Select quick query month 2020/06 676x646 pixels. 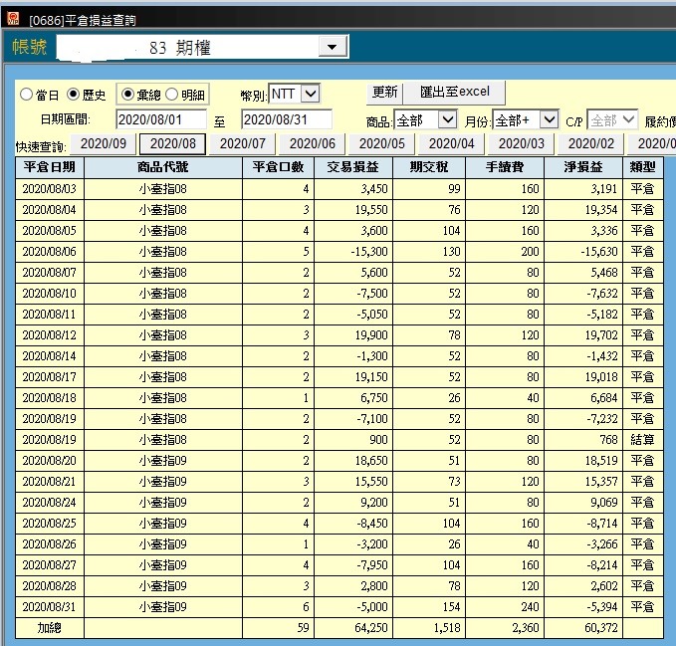[x=313, y=144]
